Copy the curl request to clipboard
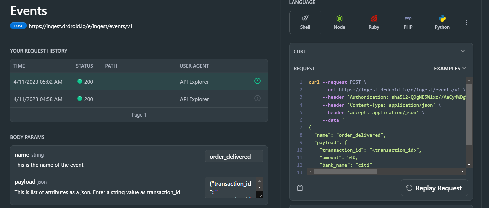The height and width of the screenshot is (208, 489). point(300,188)
